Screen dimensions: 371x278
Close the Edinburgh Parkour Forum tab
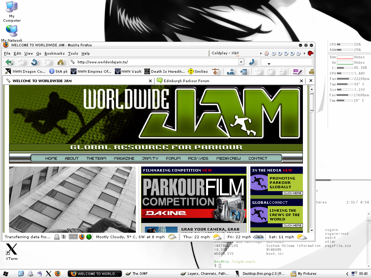pos(301,81)
